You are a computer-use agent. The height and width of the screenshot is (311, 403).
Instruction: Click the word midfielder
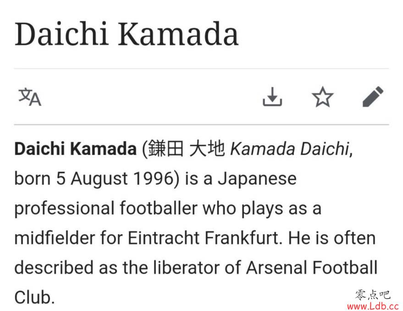coord(55,238)
